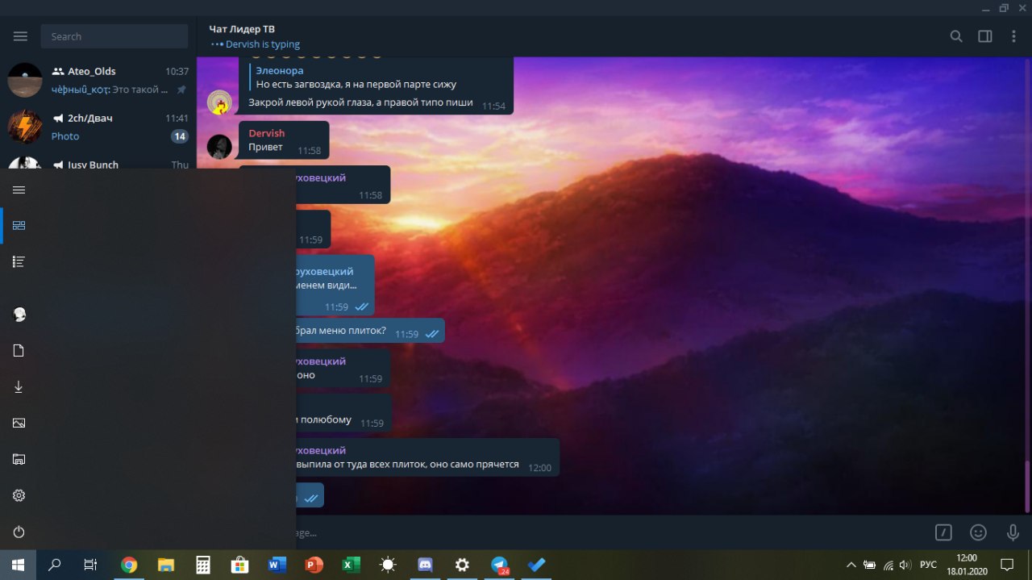This screenshot has width=1032, height=580.
Task: Open the Iusy Bunch channel
Action: point(98,161)
